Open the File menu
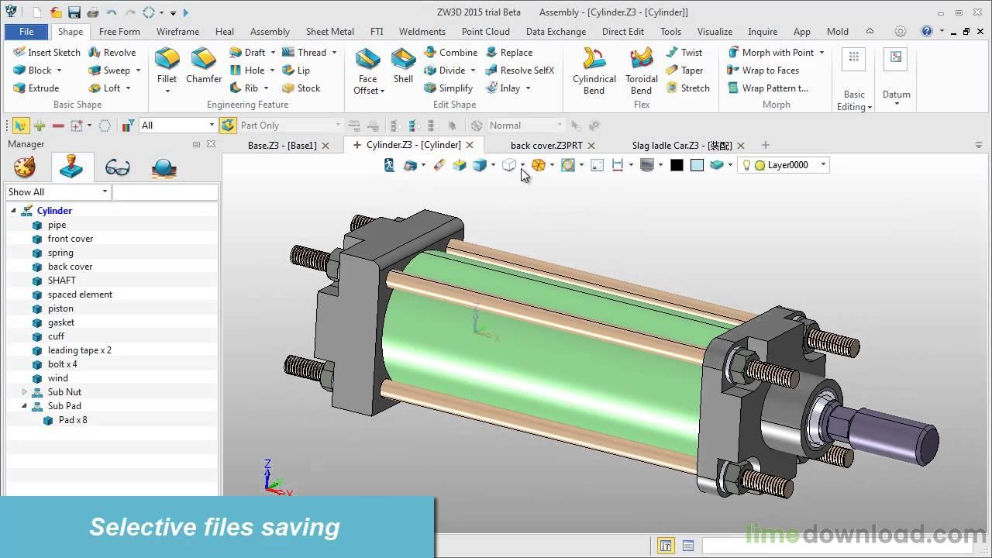Screen dimensions: 992x558 pyautogui.click(x=26, y=32)
